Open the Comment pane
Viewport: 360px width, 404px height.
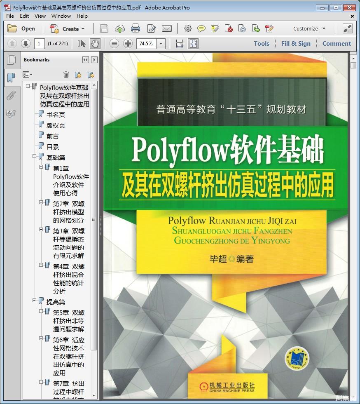coord(337,44)
